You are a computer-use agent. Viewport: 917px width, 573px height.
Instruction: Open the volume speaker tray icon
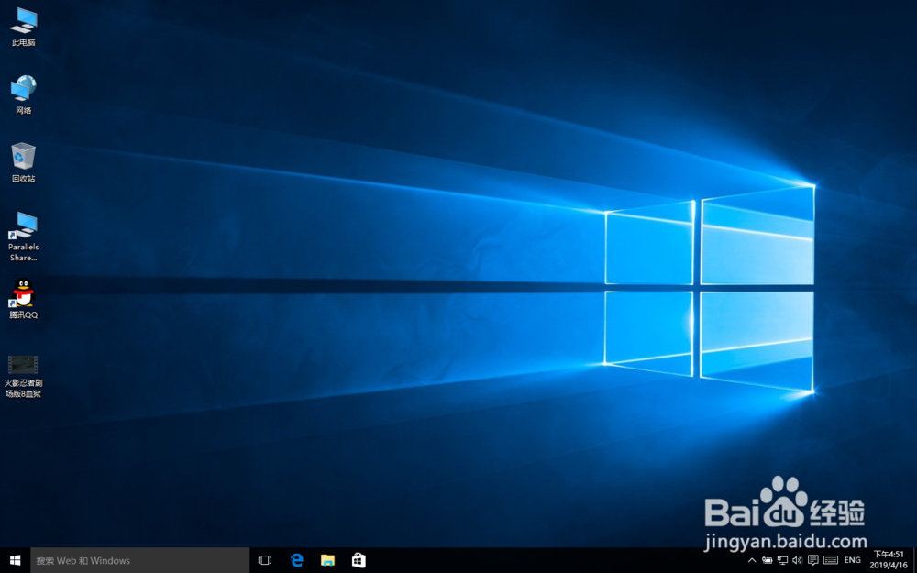pos(797,560)
